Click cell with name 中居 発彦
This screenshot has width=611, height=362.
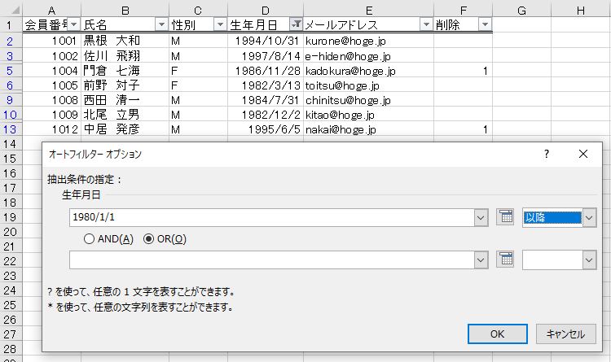tap(125, 129)
